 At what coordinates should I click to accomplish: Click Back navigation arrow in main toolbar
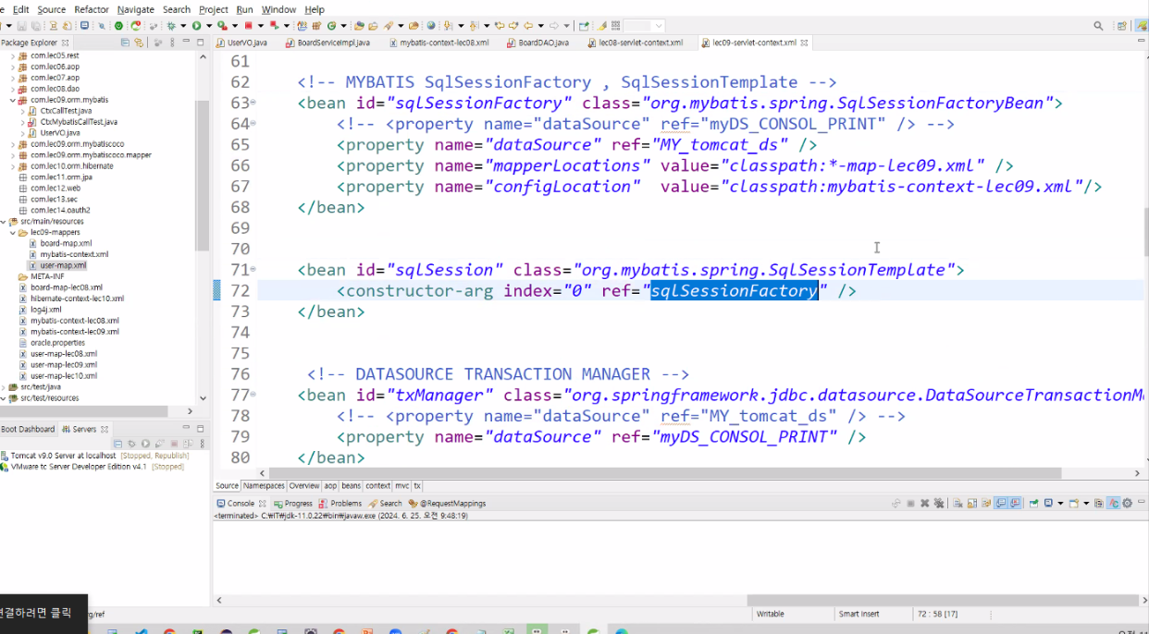[527, 26]
